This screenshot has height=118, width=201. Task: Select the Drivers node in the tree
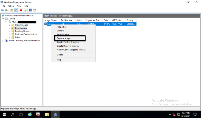(x=18, y=38)
